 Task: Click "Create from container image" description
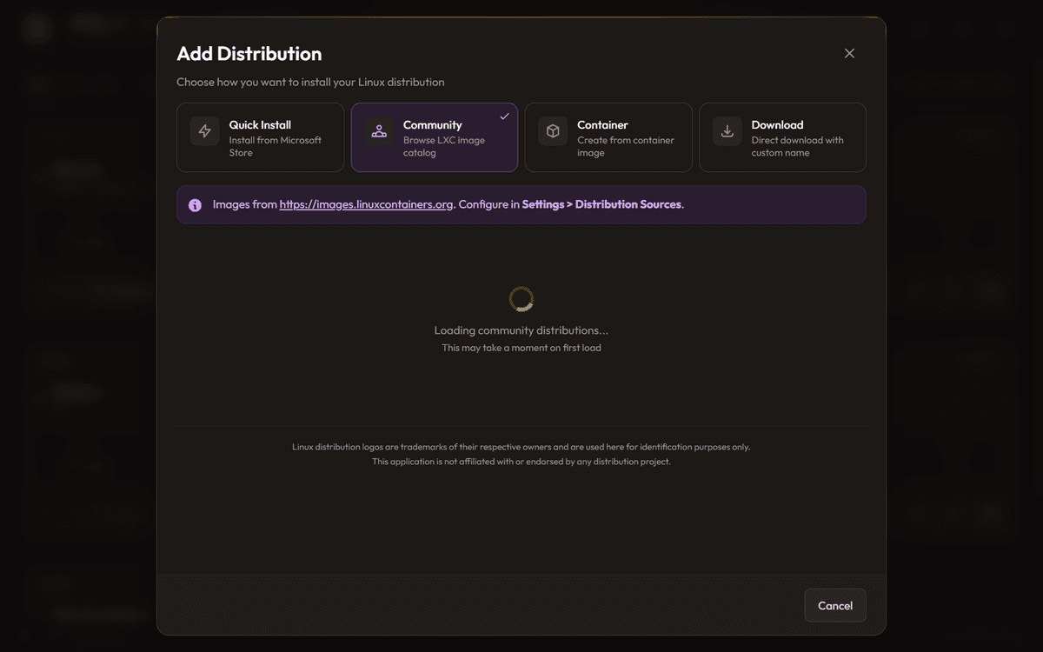625,146
